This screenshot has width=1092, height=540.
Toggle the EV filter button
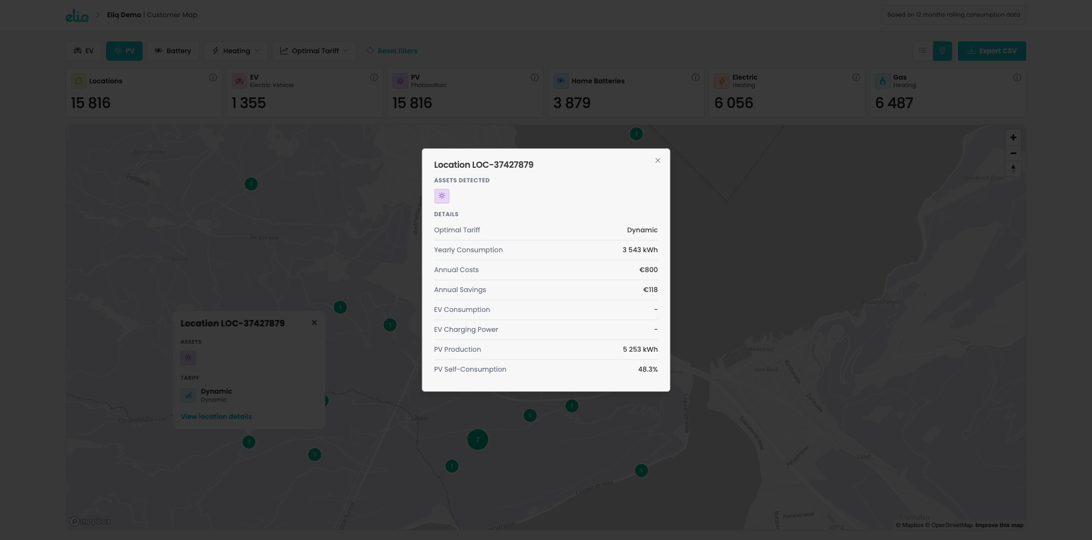click(83, 51)
